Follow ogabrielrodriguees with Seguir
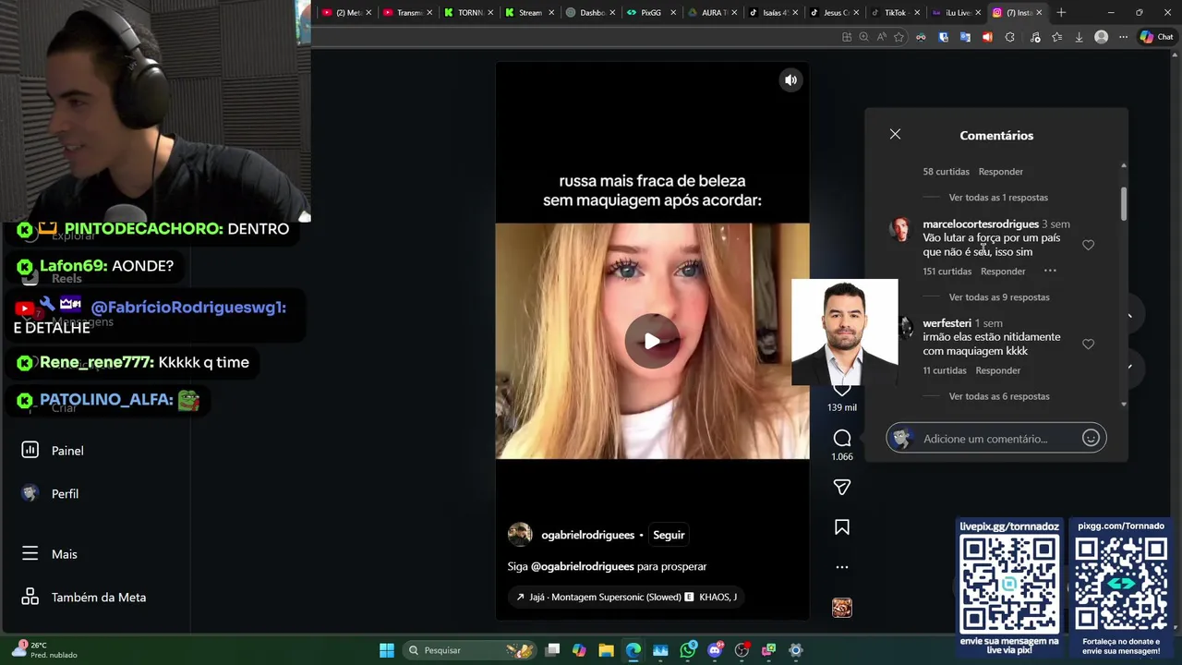Screen dimensions: 1182x665 click(x=669, y=535)
